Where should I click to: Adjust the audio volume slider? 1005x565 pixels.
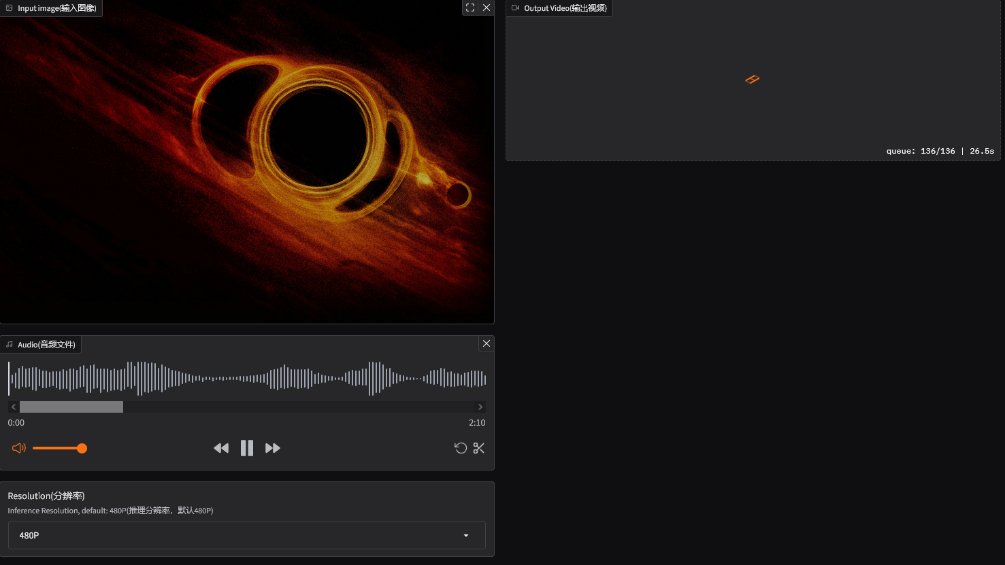tap(60, 448)
